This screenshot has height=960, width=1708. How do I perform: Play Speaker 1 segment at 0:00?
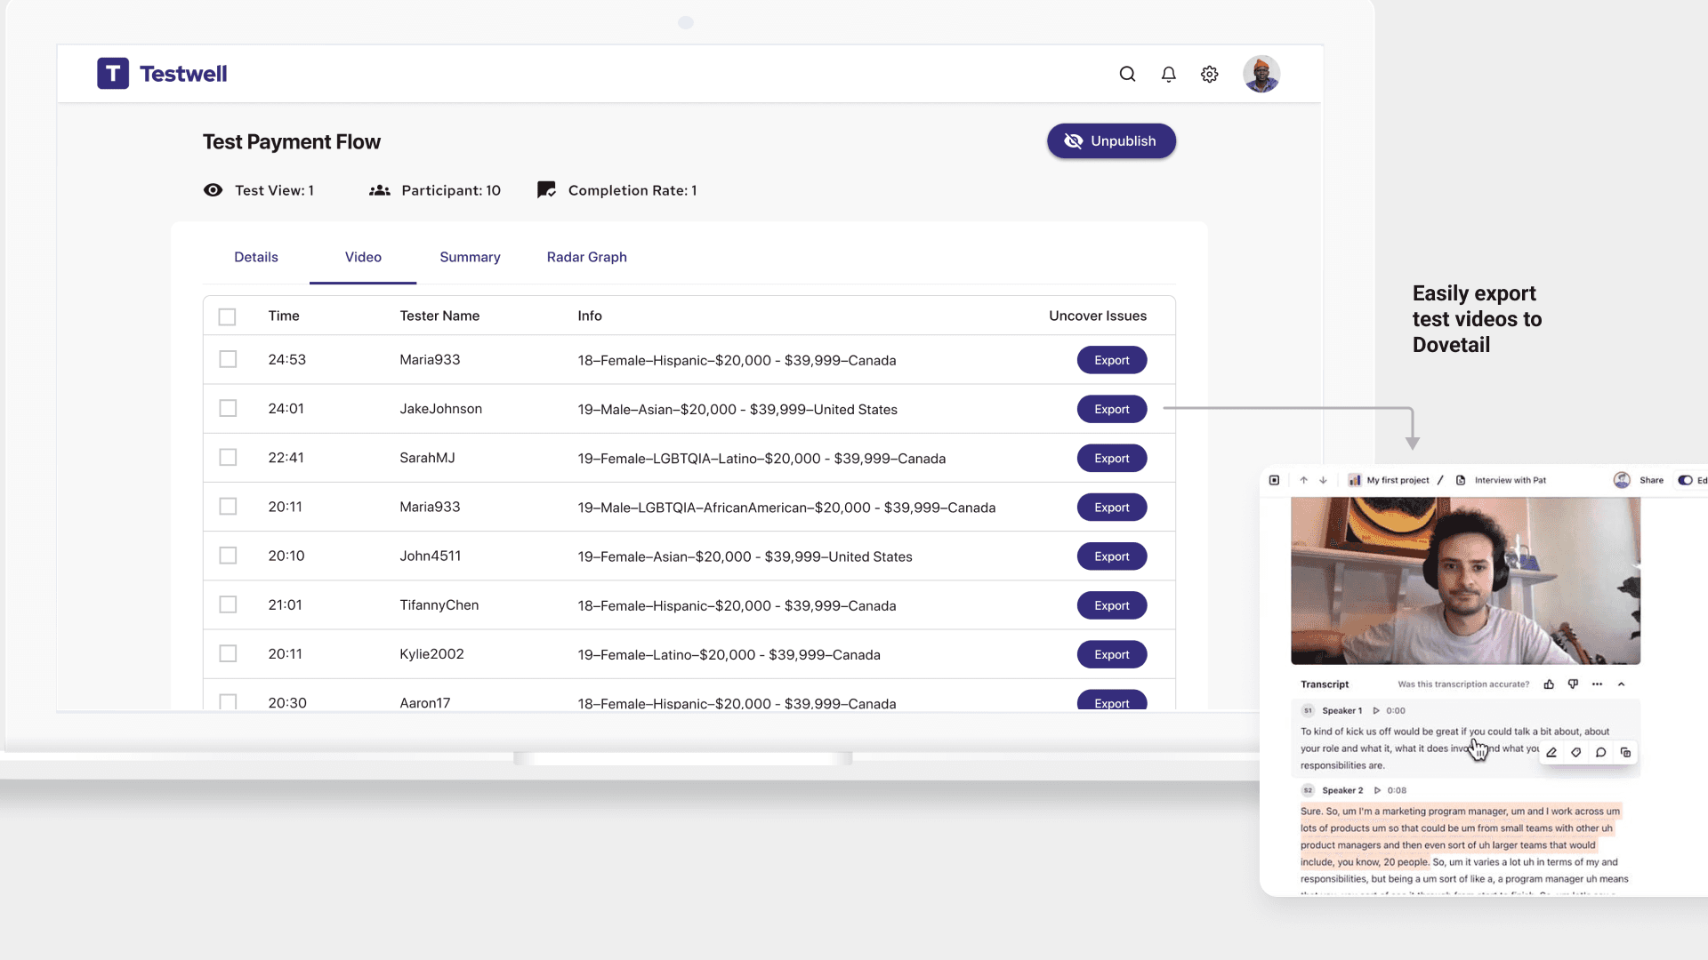1376,711
